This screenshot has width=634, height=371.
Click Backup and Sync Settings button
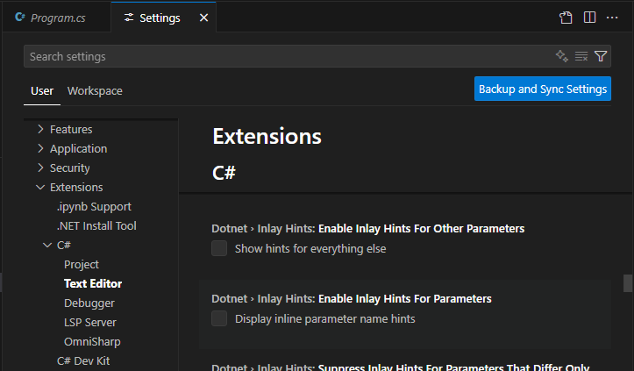pos(543,89)
